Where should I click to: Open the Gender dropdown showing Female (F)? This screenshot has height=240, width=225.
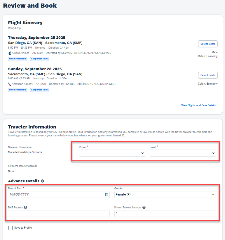pyautogui.click(x=165, y=194)
